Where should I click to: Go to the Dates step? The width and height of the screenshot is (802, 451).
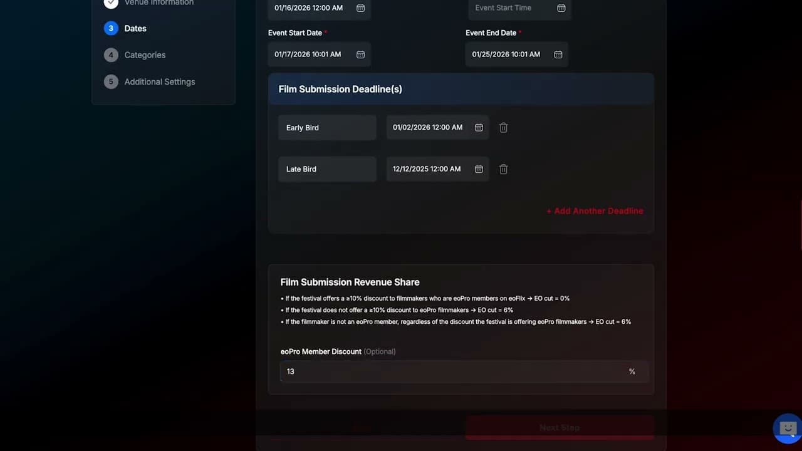point(135,28)
